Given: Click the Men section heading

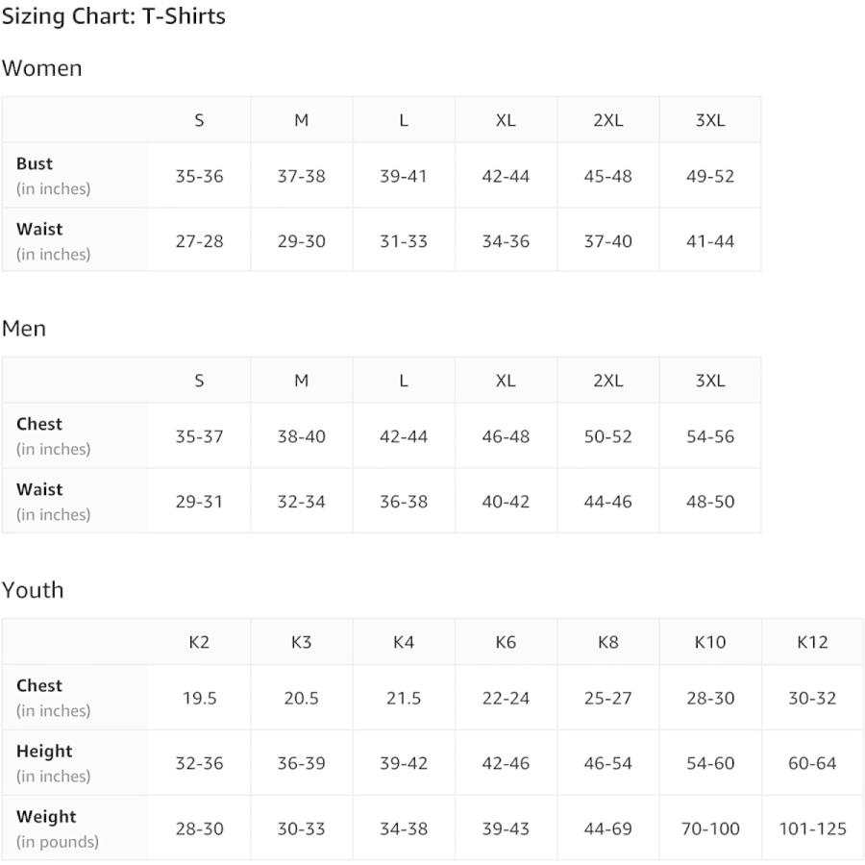Looking at the screenshot, I should [x=24, y=329].
